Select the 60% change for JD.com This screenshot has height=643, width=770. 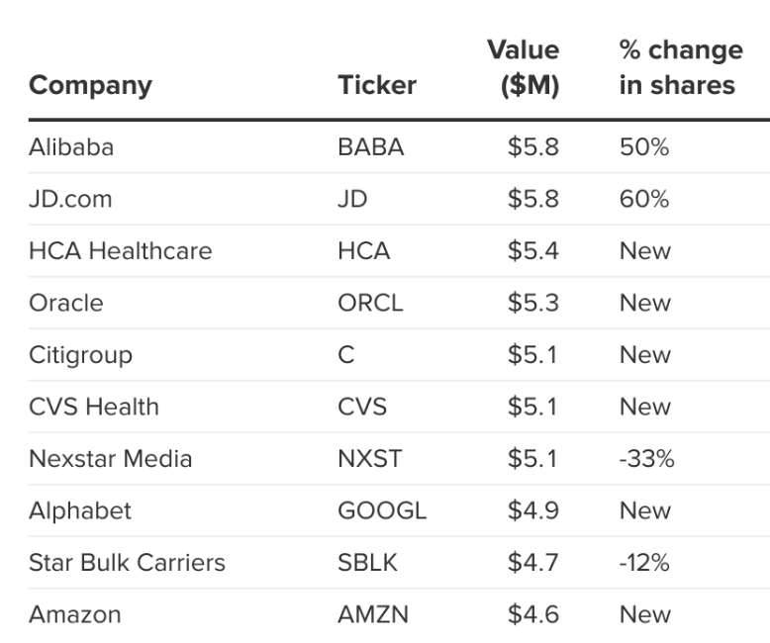coord(644,199)
